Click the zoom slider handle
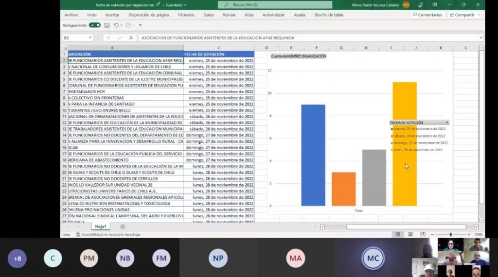498x277 pixels. point(450,235)
